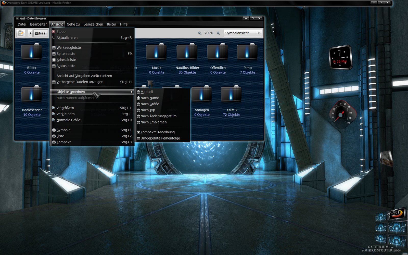Click the edit location pencil icon
This screenshot has width=408, height=255.
pos(21,33)
